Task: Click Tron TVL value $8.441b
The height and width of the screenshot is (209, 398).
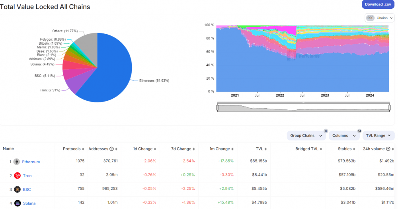Action: point(259,175)
